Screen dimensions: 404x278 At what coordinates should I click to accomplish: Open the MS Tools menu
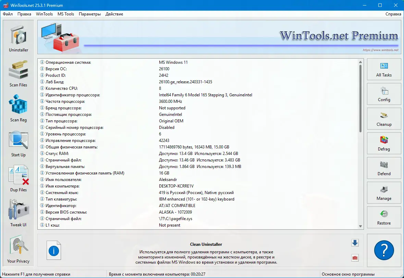coord(66,14)
